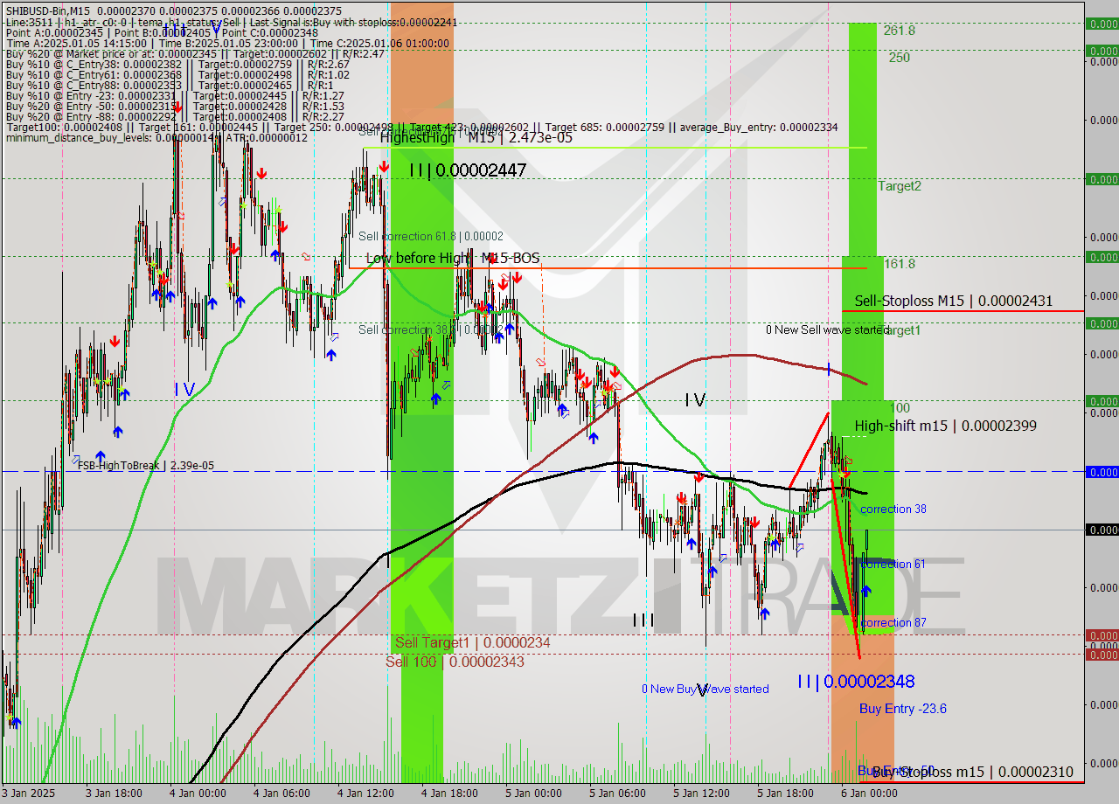This screenshot has width=1119, height=804.
Task: Select the '4 Jan 00:00' time axis label
Action: [198, 794]
